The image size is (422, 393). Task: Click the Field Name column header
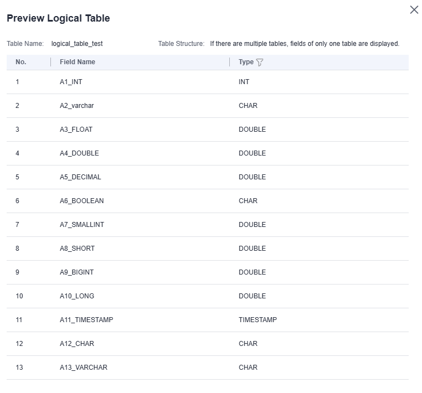tap(78, 62)
